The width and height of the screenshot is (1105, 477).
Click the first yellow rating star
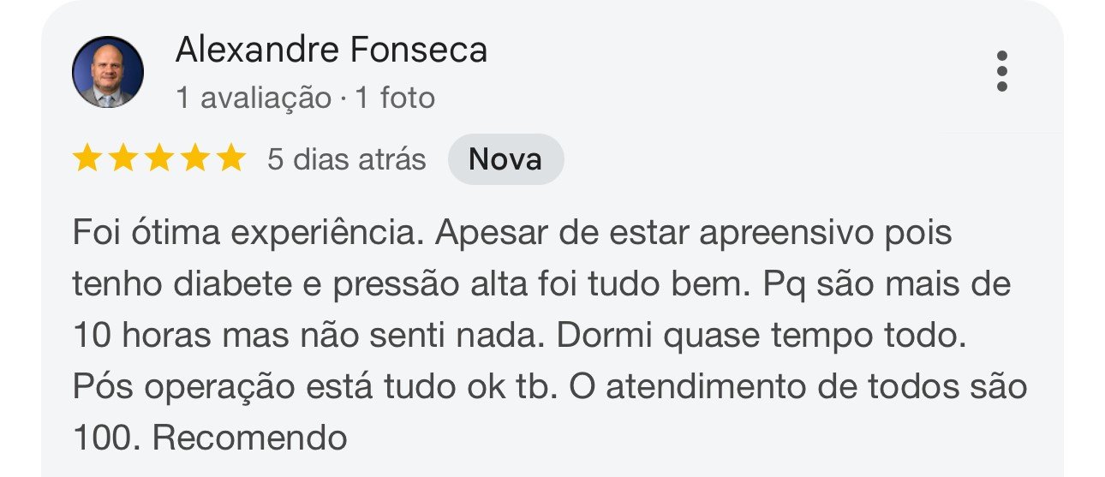[87, 159]
